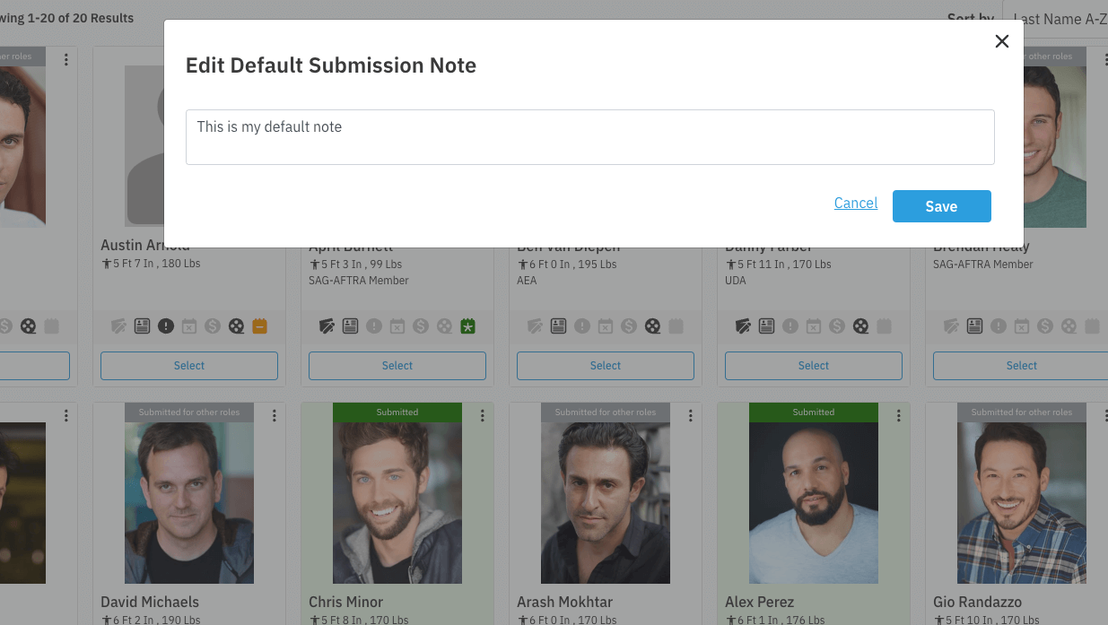Open Chris Minor's headshot

coord(397,503)
